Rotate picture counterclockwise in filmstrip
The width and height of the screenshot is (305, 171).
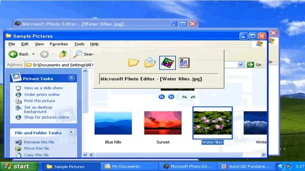(193, 96)
